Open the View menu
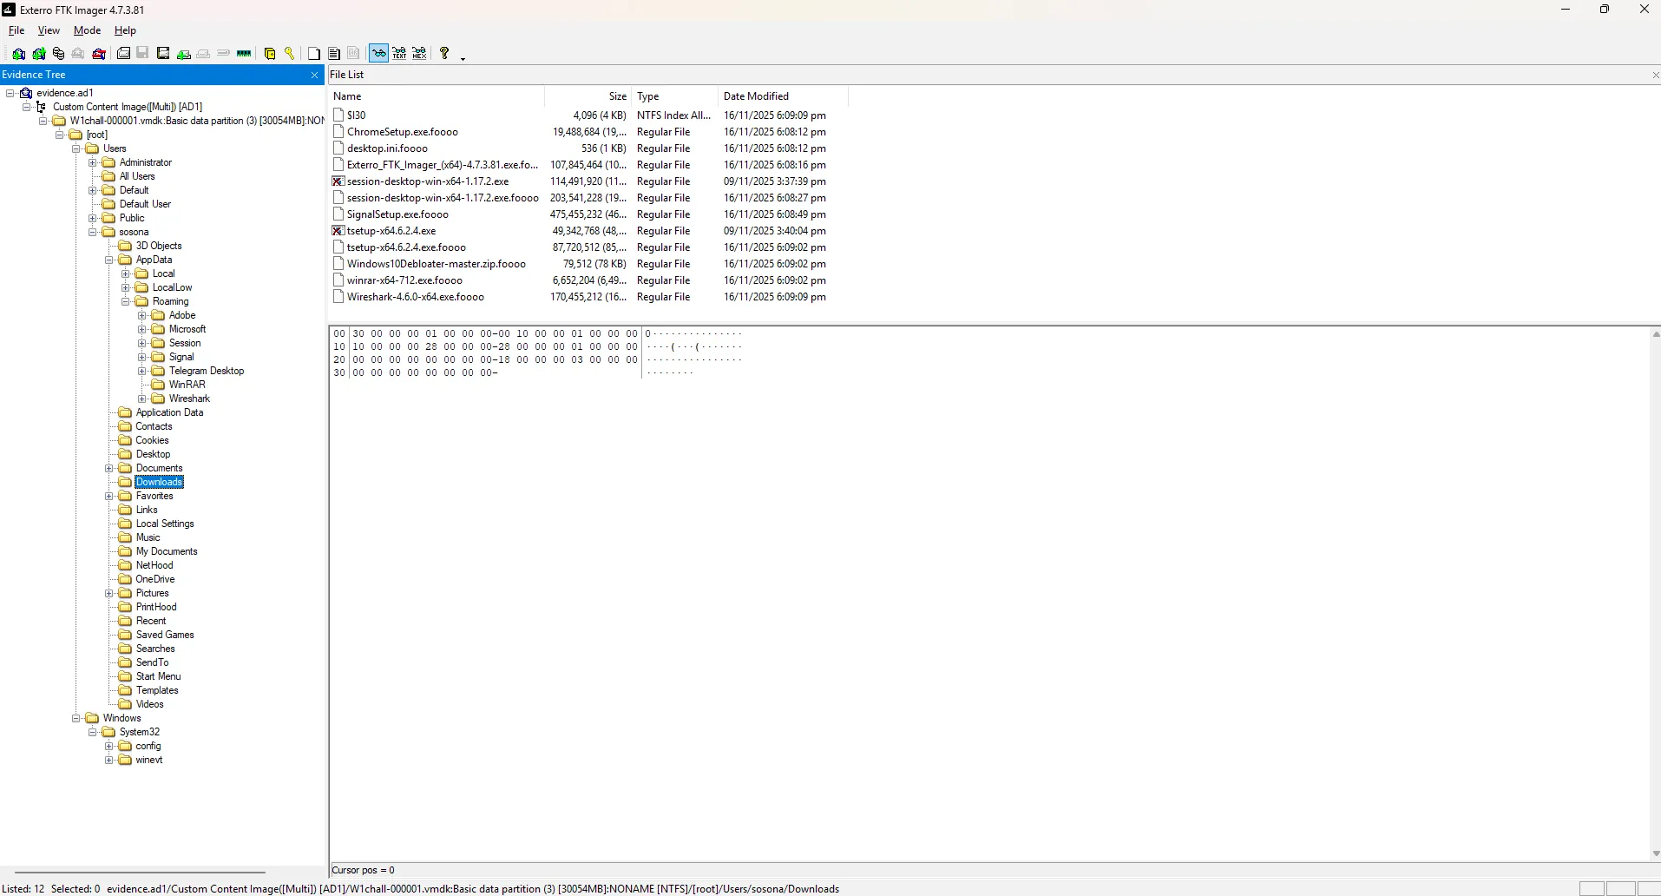1661x896 pixels. 49,30
